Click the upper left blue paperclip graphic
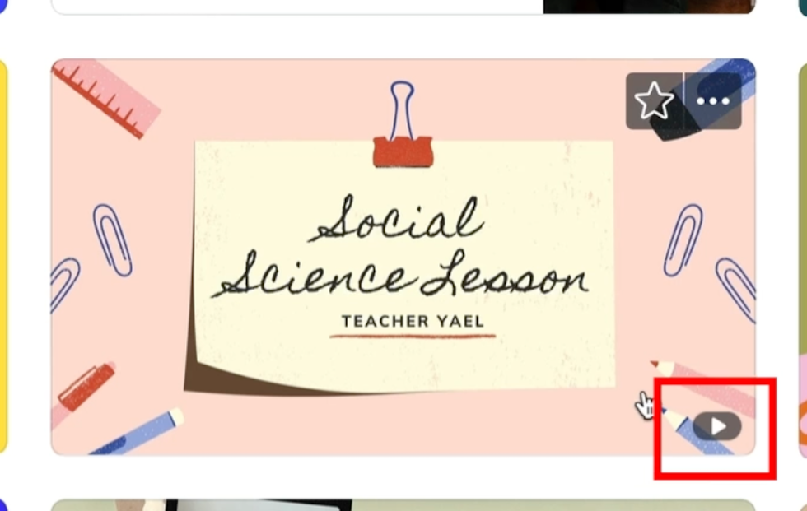Viewport: 807px width, 511px height. coord(112,240)
